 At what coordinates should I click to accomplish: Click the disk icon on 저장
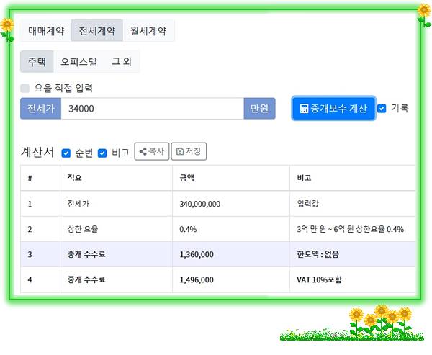tap(180, 151)
